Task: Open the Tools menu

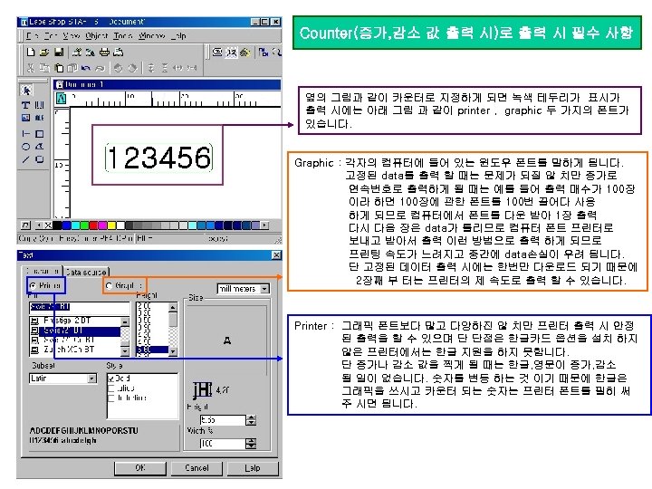Action: tap(122, 35)
